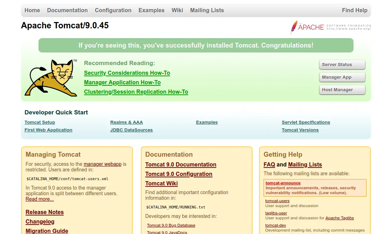Click the $CATALINA_HOME/conf/tomcat-users.xml path text

(x=68, y=179)
